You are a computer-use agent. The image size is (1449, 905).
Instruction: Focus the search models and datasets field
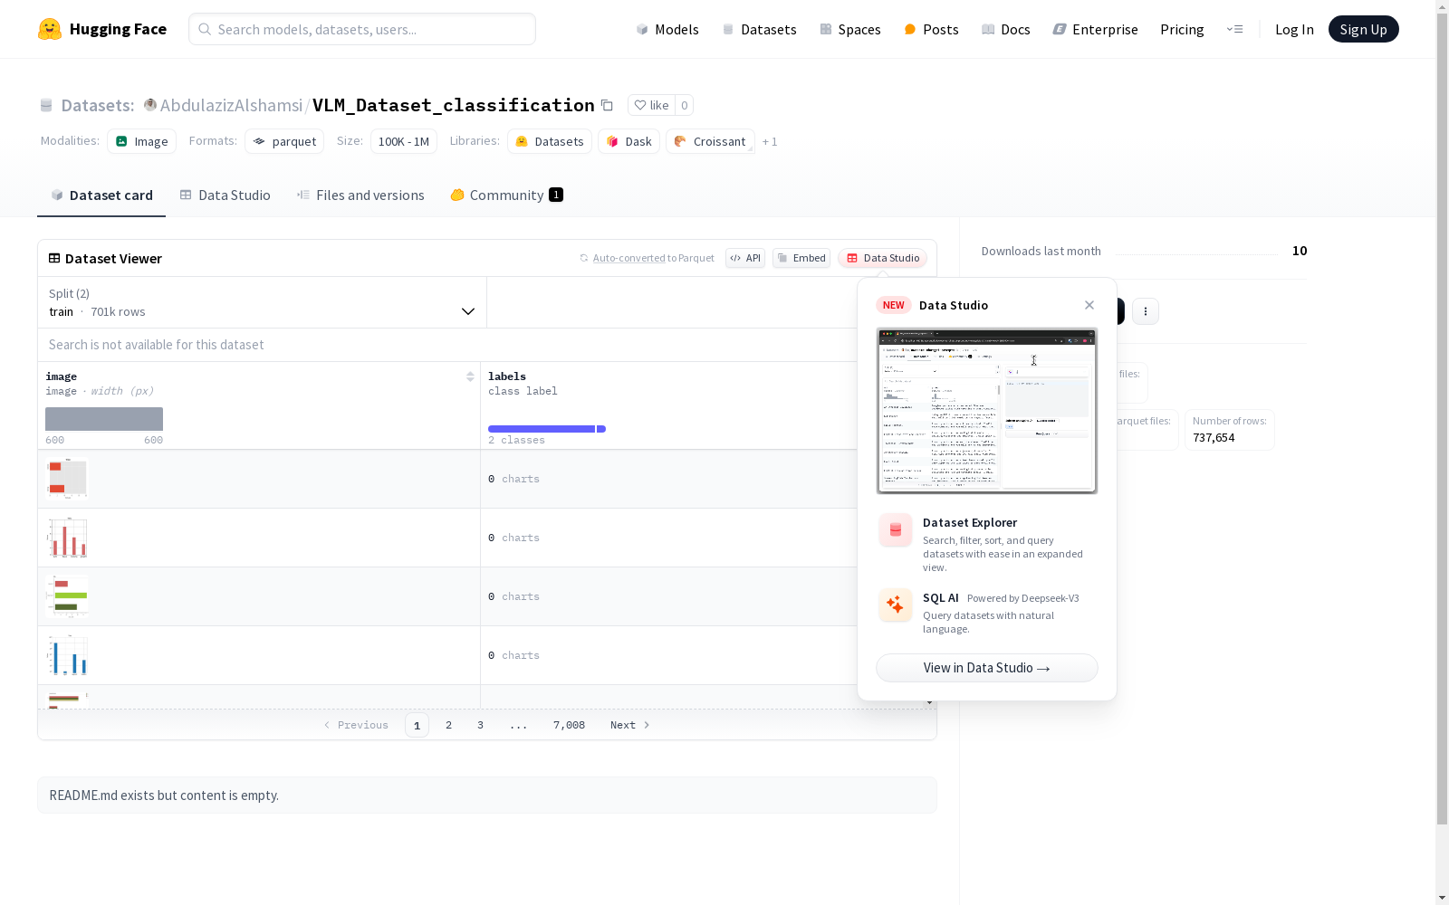362,29
